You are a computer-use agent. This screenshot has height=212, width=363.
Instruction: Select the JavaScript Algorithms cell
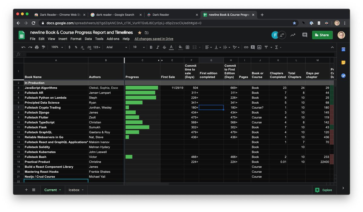[56, 88]
